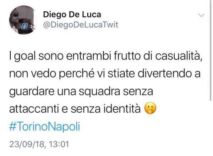Click the word "identità" before the emoji
The image size is (213, 156).
[122, 108]
